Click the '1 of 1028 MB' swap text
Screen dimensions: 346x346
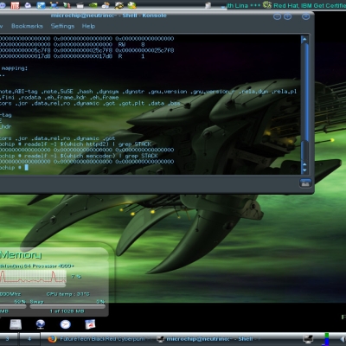pyautogui.click(x=67, y=311)
